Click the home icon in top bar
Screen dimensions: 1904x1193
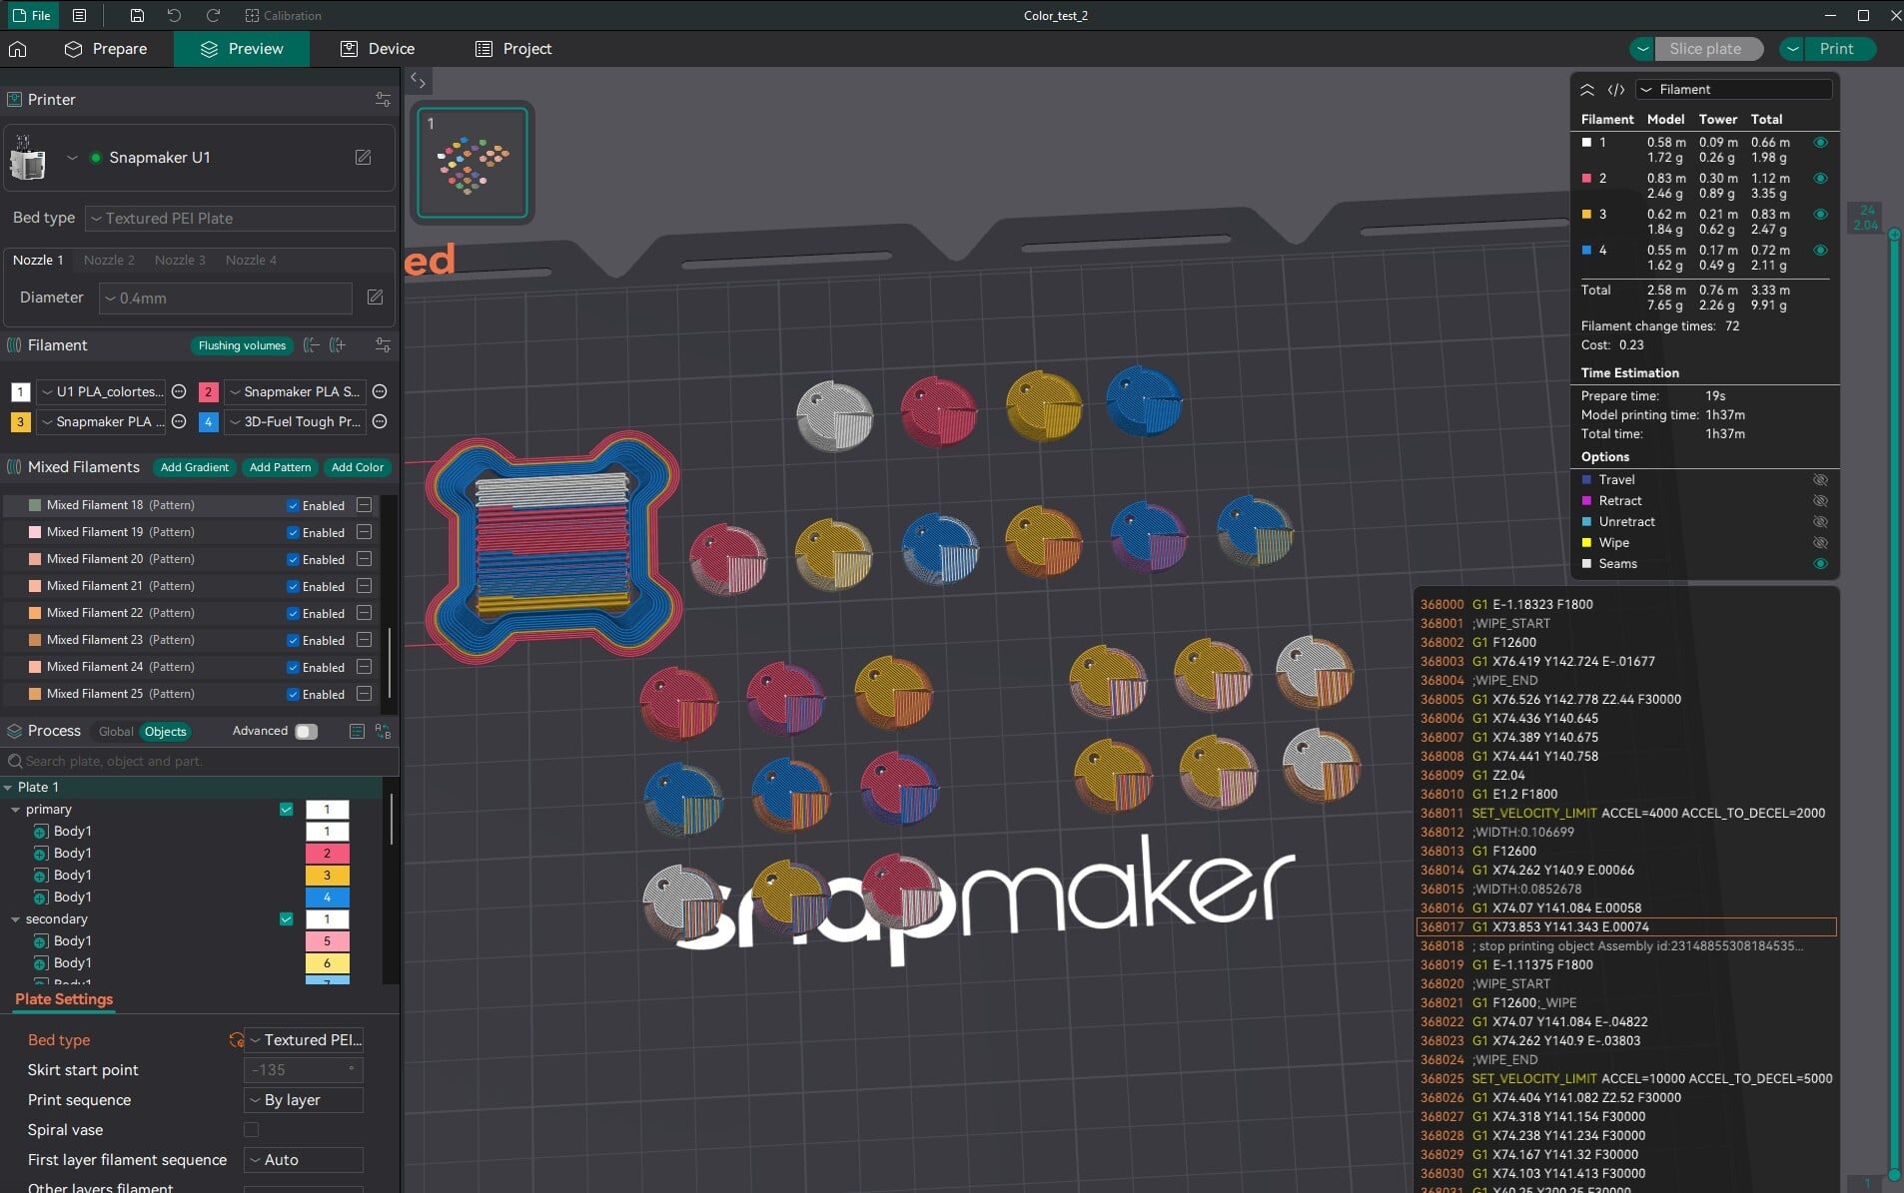[x=18, y=49]
